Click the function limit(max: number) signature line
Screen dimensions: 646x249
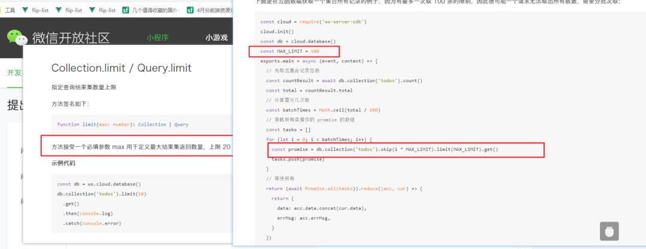(123, 124)
